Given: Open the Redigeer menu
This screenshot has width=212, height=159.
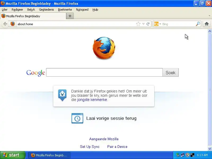Looking at the screenshot, I should click(x=17, y=10).
